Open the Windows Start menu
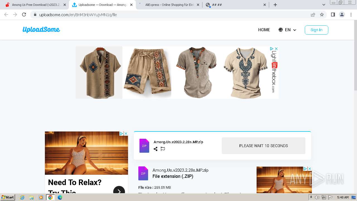The height and width of the screenshot is (201, 357). [x=8, y=197]
